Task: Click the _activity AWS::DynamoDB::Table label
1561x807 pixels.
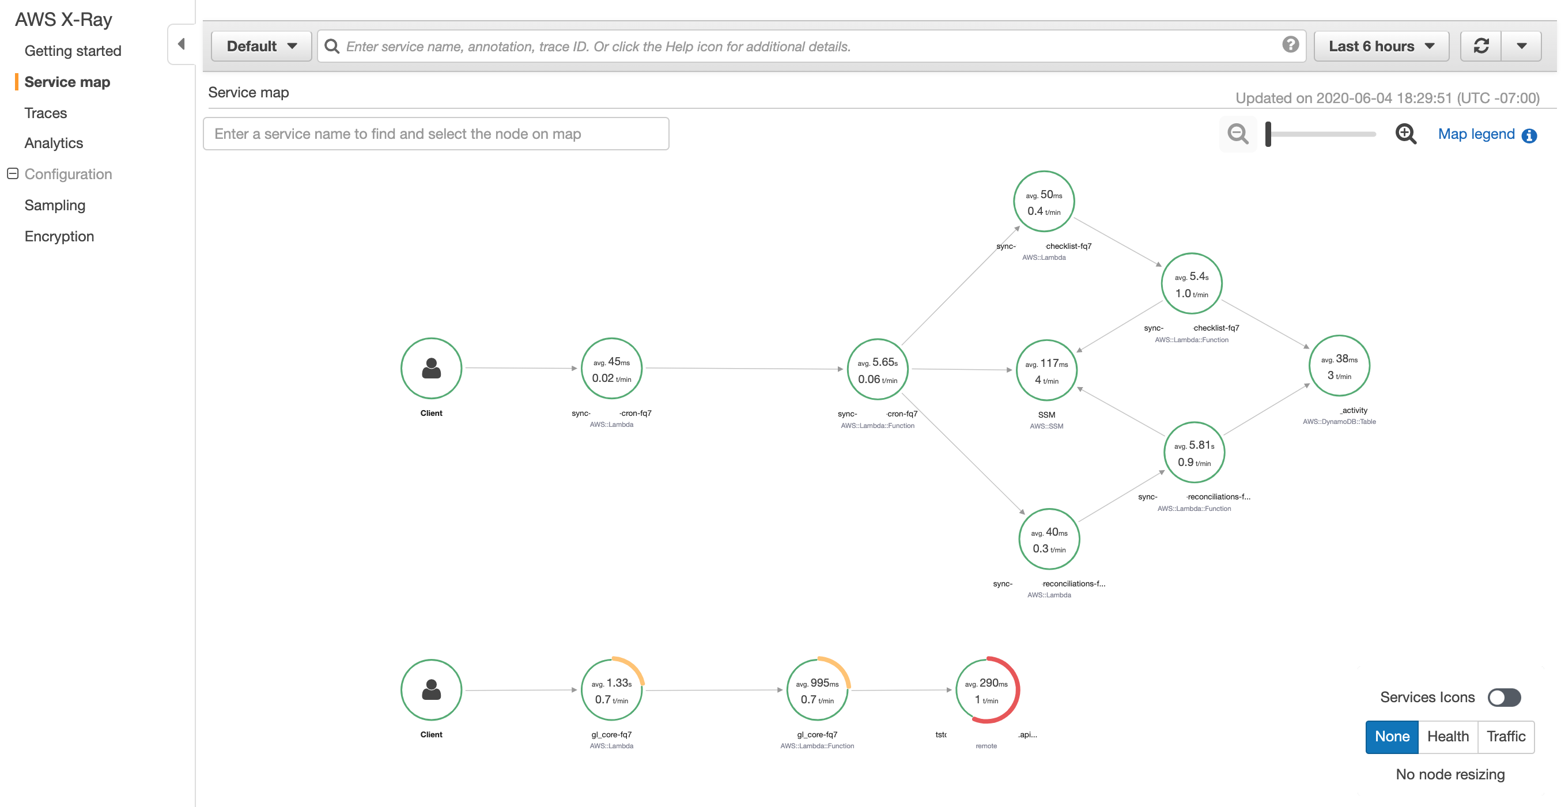Action: [1339, 422]
